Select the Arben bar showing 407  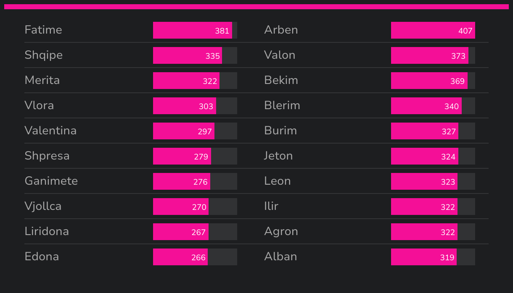point(433,30)
